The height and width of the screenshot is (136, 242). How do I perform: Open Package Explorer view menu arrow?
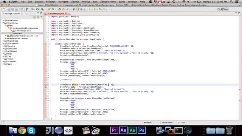[x=41, y=17]
